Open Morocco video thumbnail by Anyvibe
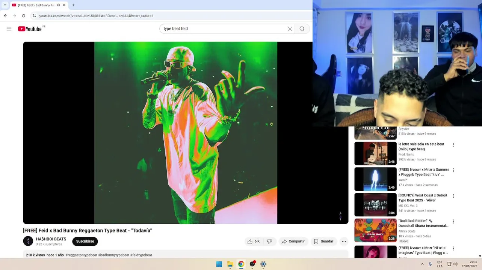Screen dimensions: 482x270 coord(375,133)
